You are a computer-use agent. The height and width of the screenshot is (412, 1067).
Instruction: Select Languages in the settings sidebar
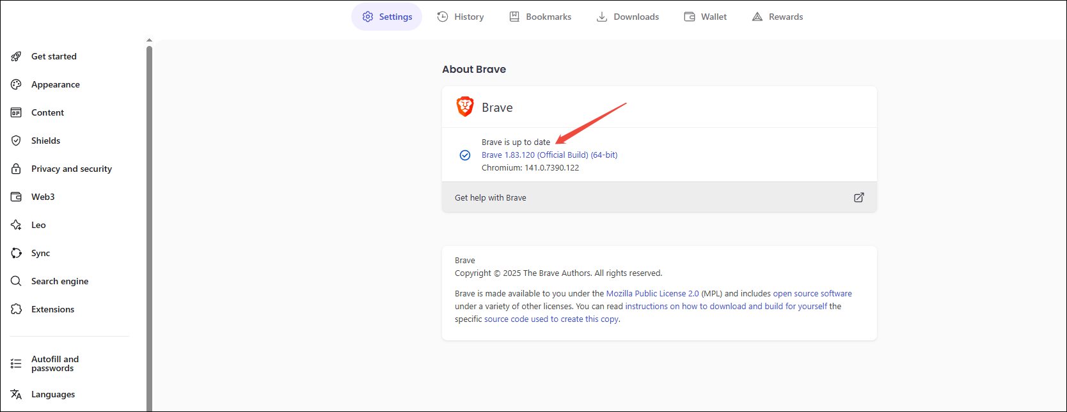click(x=53, y=395)
